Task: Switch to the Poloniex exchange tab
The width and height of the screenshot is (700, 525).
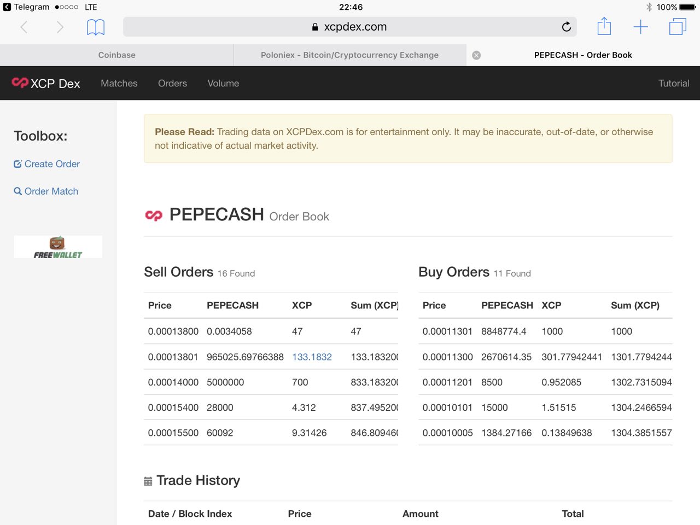Action: 349,55
